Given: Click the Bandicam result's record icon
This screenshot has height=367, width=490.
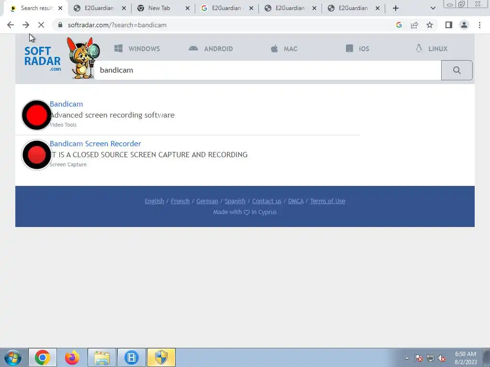Looking at the screenshot, I should point(36,115).
